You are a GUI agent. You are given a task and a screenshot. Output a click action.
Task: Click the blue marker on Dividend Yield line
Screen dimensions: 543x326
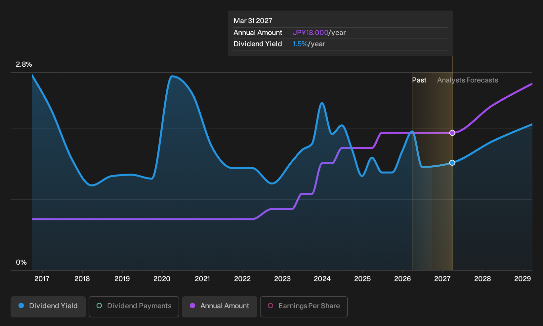(452, 163)
